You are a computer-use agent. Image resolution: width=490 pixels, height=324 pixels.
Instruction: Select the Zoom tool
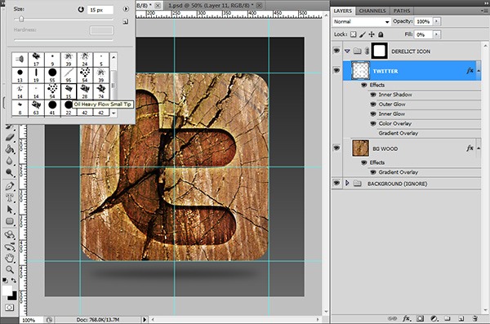pos(10,269)
